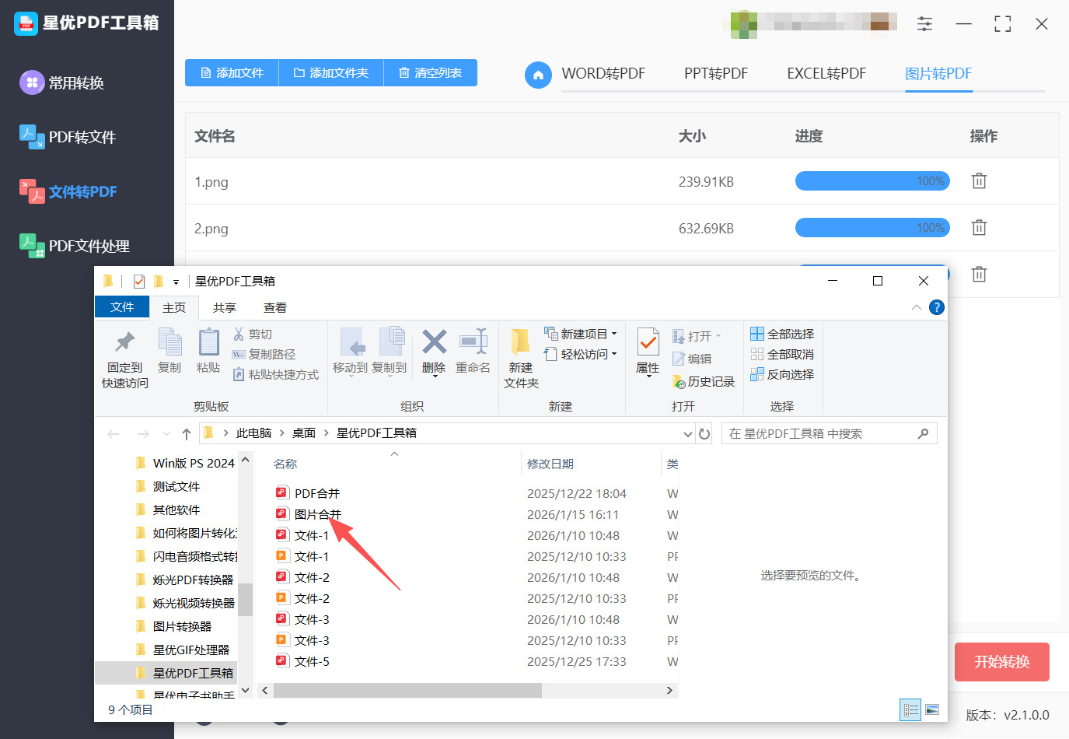Click the 删除 red X icon in Explorer
This screenshot has height=739, width=1069.
tap(434, 341)
